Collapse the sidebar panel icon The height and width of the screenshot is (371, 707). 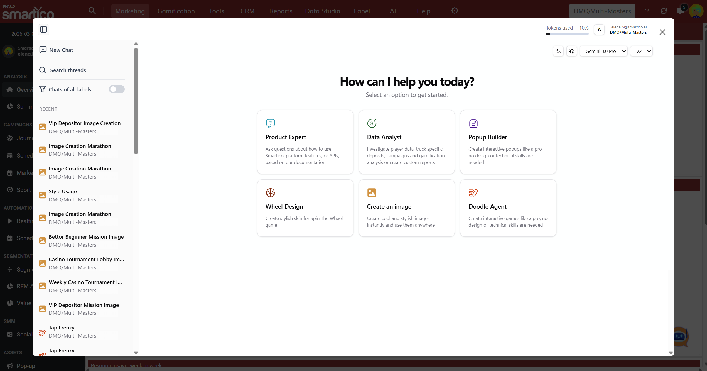43,29
